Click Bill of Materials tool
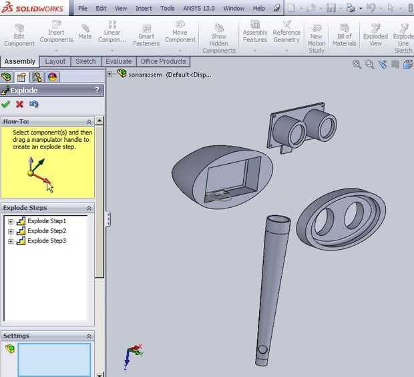 click(345, 35)
